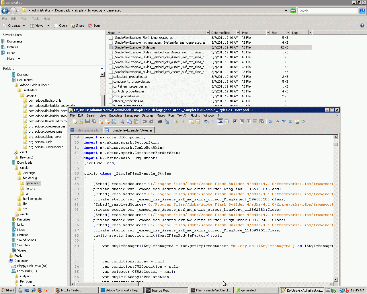
Task: Open Find using the binoculars icon
Action: [x=160, y=122]
